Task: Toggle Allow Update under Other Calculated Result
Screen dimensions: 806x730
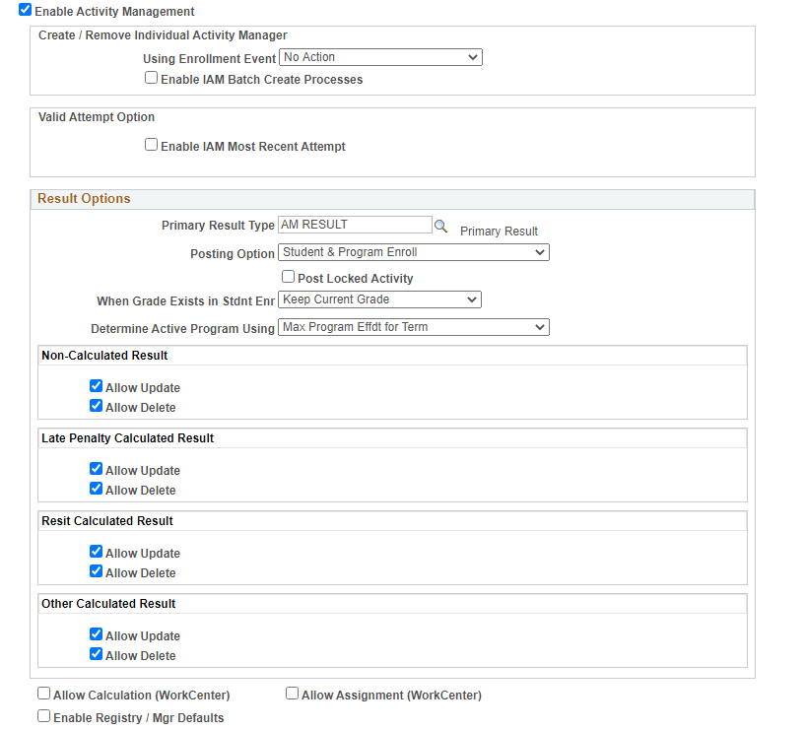Action: (x=97, y=634)
